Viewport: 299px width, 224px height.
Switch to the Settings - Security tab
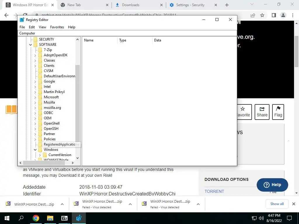click(x=190, y=5)
